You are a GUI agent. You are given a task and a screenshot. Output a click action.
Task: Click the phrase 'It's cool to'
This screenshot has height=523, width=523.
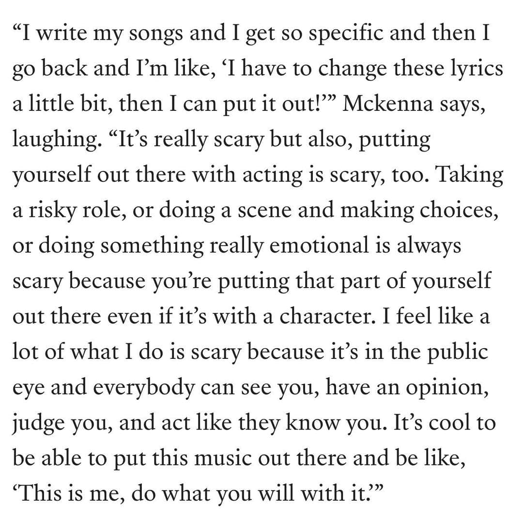point(445,422)
